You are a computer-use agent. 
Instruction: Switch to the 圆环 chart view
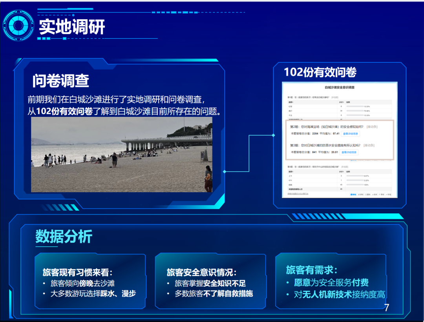pos(367,194)
